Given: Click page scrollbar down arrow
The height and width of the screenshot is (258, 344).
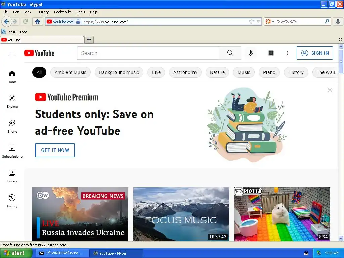Looking at the screenshot, I should tap(341, 239).
